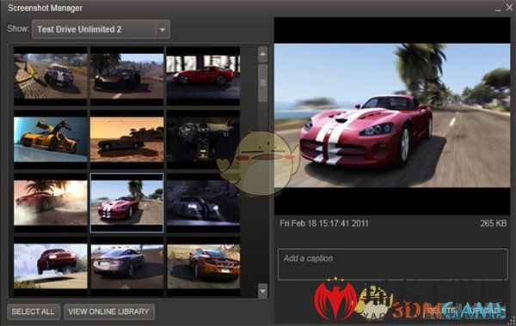Viewport: 516px width, 326px height.
Task: Select the jumping red SUV thumbnail
Action: (51, 266)
